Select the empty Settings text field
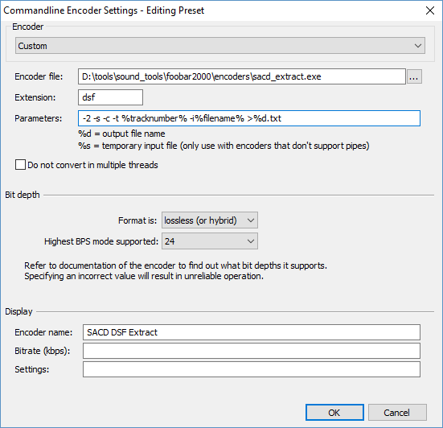 (252, 369)
